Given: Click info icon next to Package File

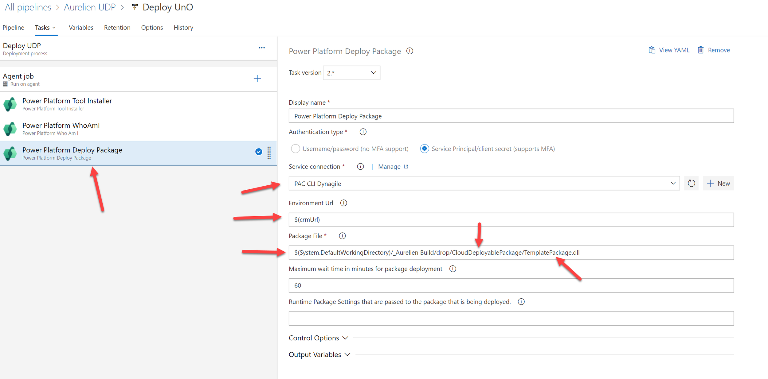Looking at the screenshot, I should click(342, 236).
